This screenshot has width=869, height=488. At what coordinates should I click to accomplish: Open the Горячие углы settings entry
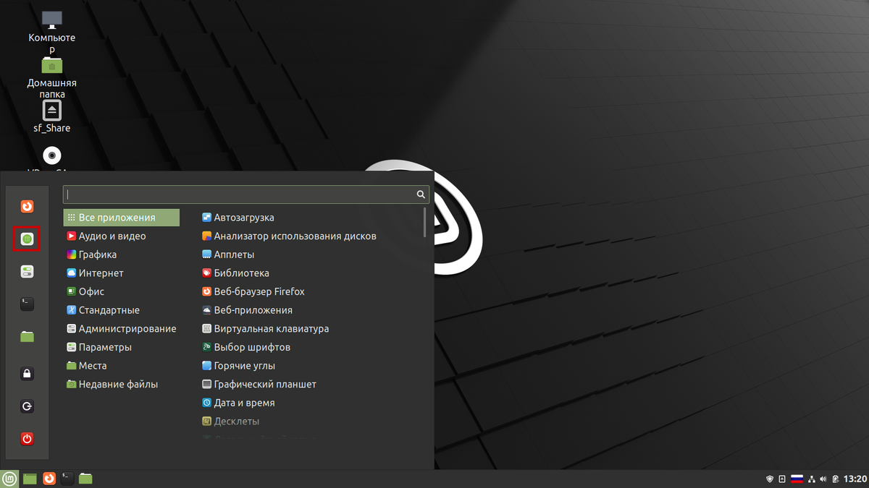click(x=310, y=366)
